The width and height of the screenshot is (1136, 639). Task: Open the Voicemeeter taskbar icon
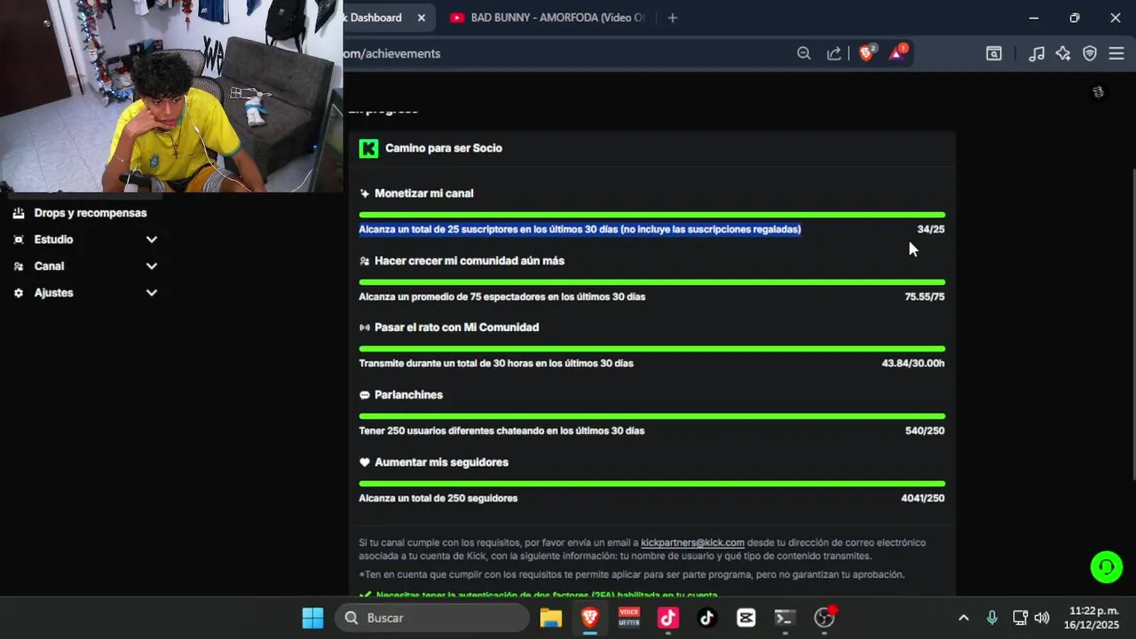pos(629,618)
